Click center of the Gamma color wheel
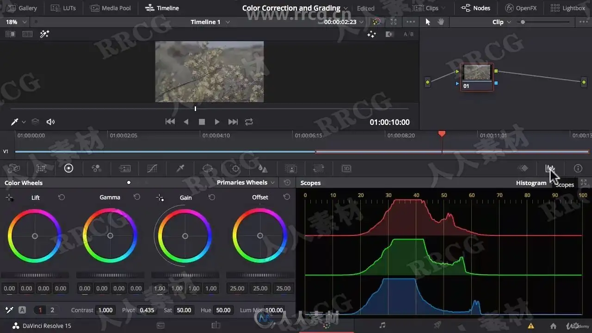Screen dimensions: 592x333 point(110,236)
